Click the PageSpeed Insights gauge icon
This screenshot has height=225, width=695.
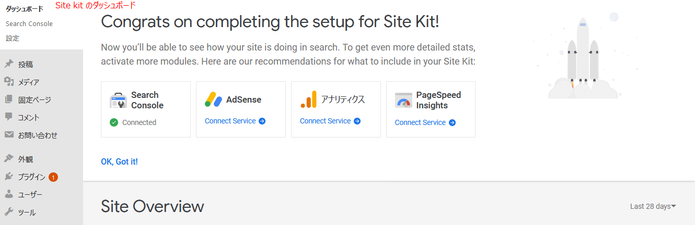point(403,101)
